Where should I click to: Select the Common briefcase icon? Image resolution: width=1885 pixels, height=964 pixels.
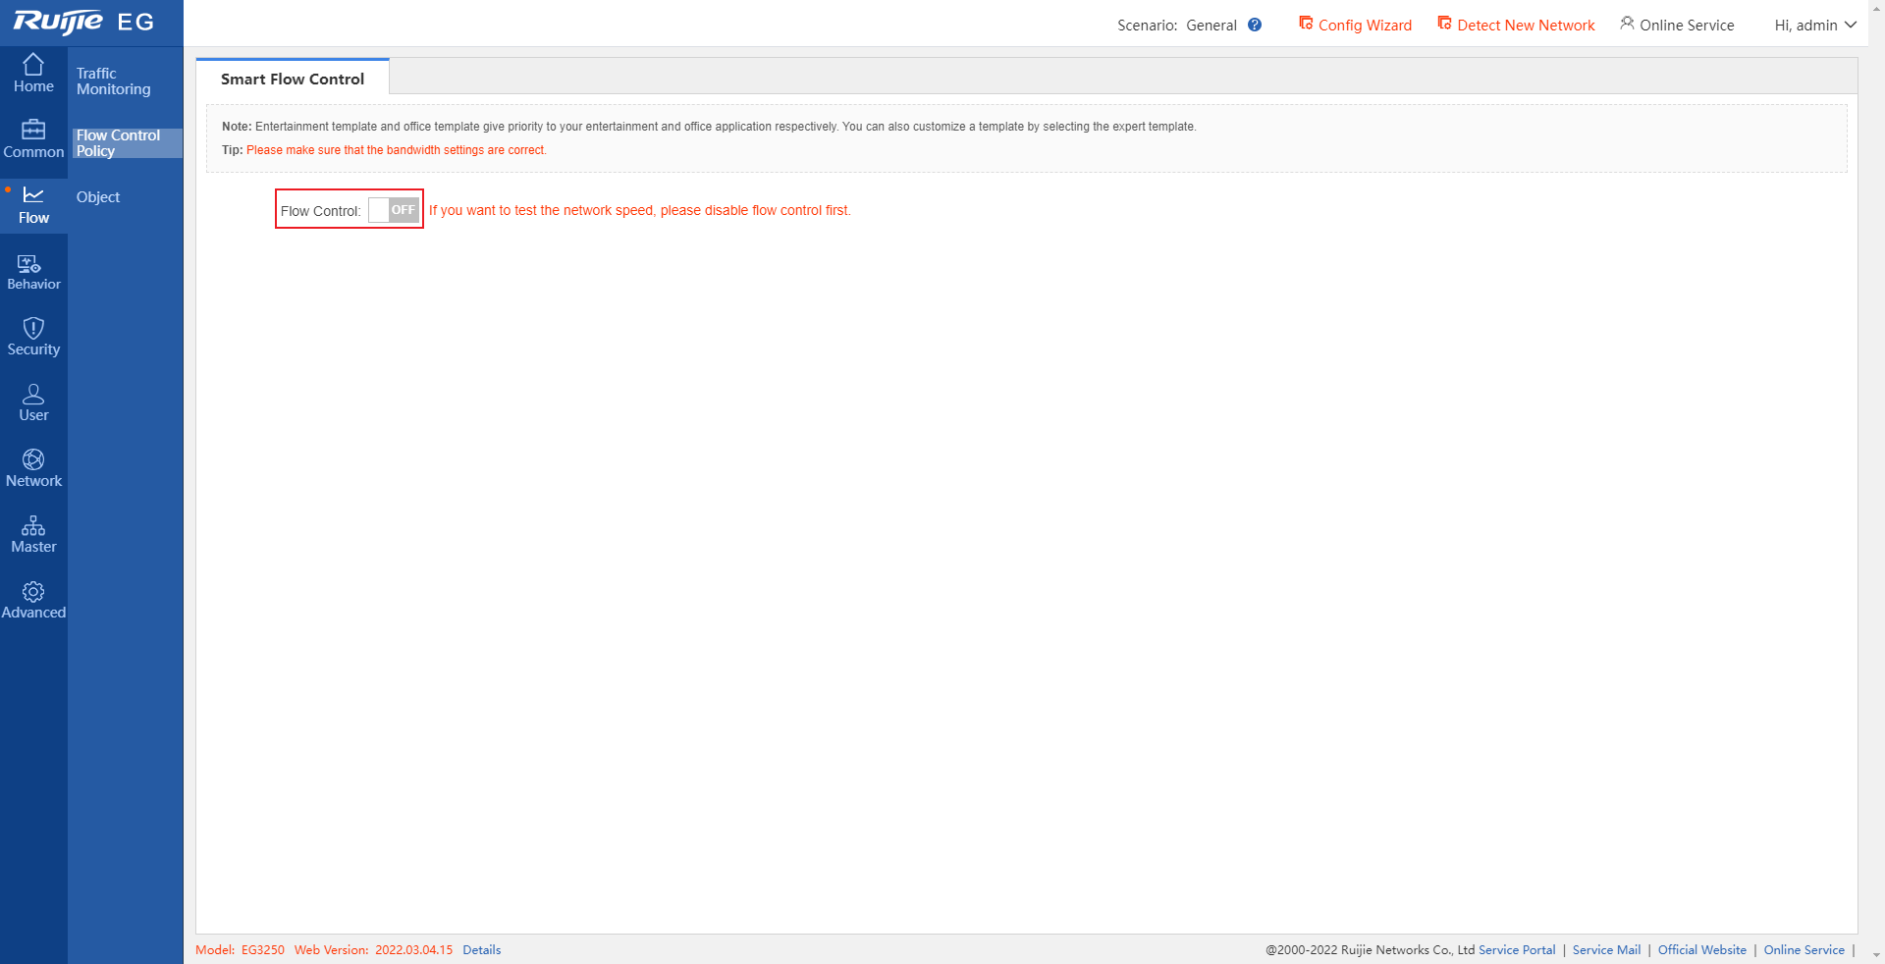click(33, 131)
